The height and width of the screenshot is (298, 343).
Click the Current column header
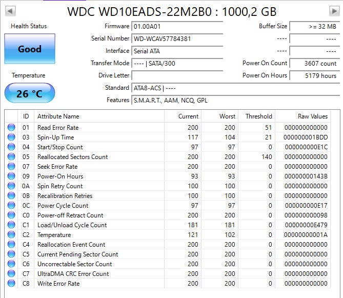183,116
